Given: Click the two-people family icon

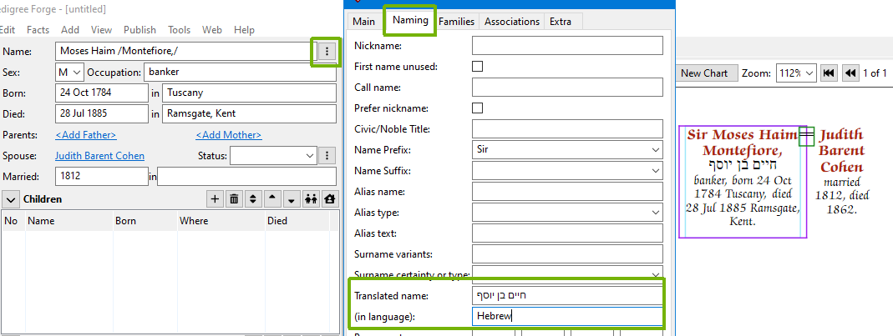Looking at the screenshot, I should click(x=311, y=199).
